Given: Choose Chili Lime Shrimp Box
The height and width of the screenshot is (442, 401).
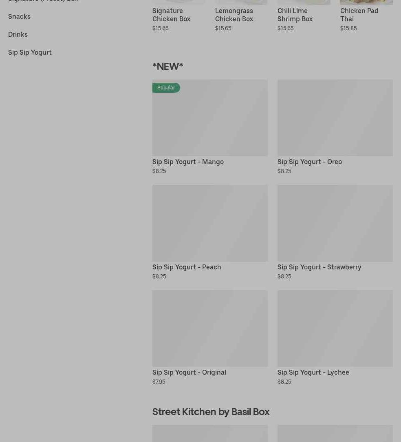Looking at the screenshot, I should (x=295, y=15).
